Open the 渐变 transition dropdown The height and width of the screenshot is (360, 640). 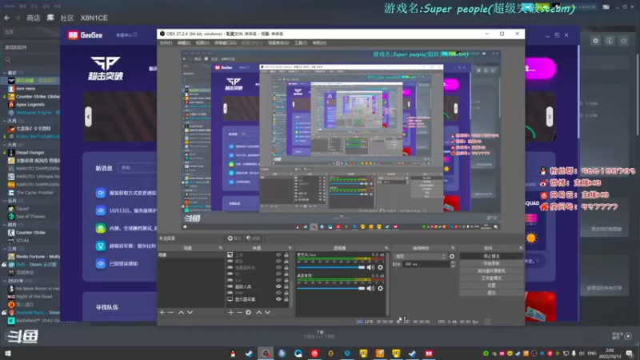click(421, 256)
